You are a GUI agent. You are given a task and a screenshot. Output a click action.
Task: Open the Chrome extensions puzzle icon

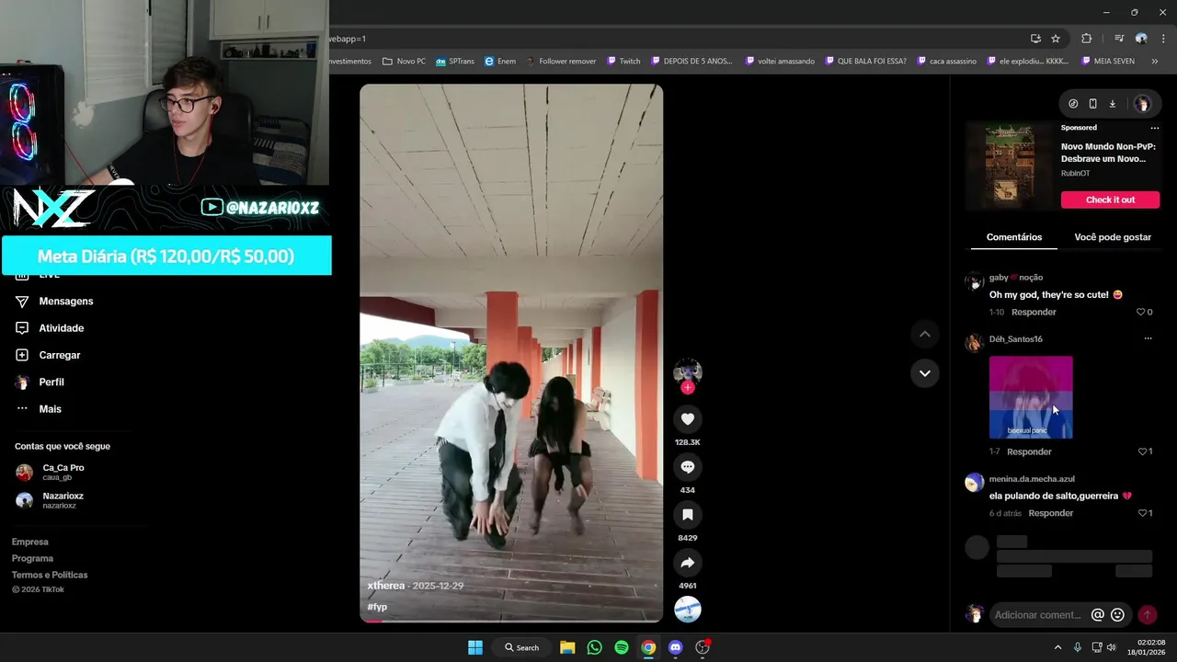click(1086, 39)
